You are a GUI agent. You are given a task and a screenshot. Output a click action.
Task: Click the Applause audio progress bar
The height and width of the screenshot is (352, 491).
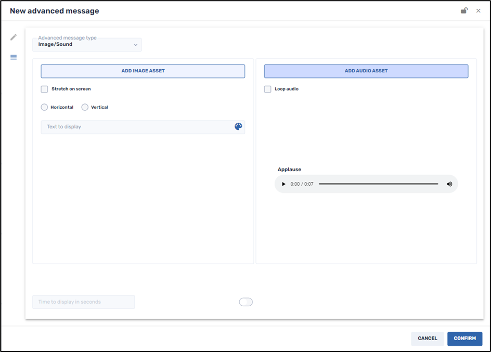pos(378,184)
